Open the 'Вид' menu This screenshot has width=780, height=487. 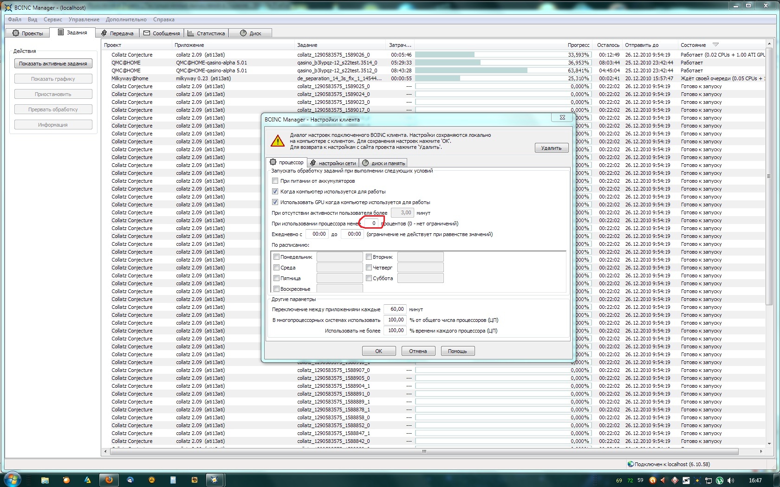(x=32, y=19)
